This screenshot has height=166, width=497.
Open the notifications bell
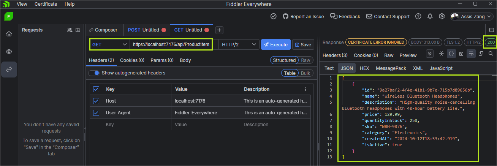pyautogui.click(x=430, y=16)
